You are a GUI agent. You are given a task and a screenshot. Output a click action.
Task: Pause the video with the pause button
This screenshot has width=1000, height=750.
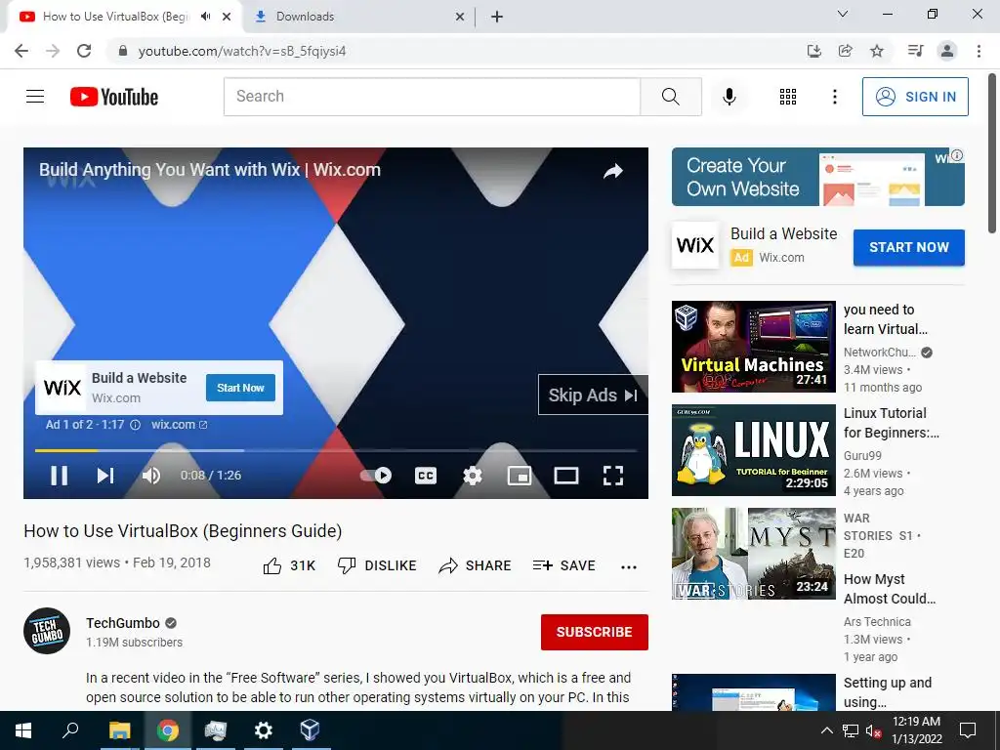[x=60, y=476]
